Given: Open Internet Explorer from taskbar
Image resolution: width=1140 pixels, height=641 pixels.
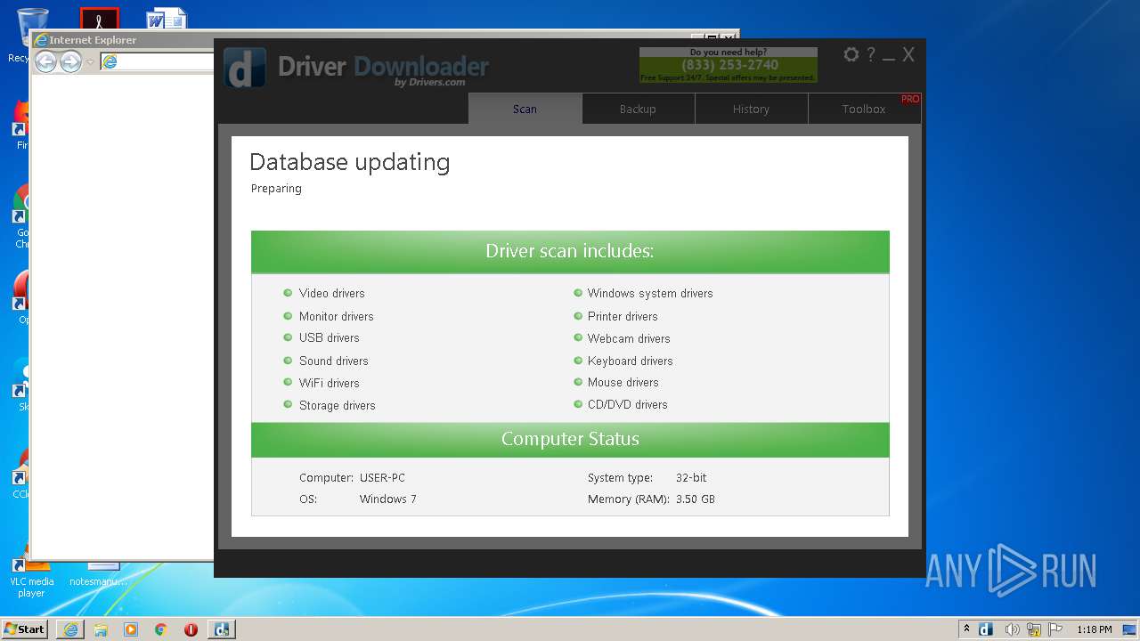Looking at the screenshot, I should 70,629.
